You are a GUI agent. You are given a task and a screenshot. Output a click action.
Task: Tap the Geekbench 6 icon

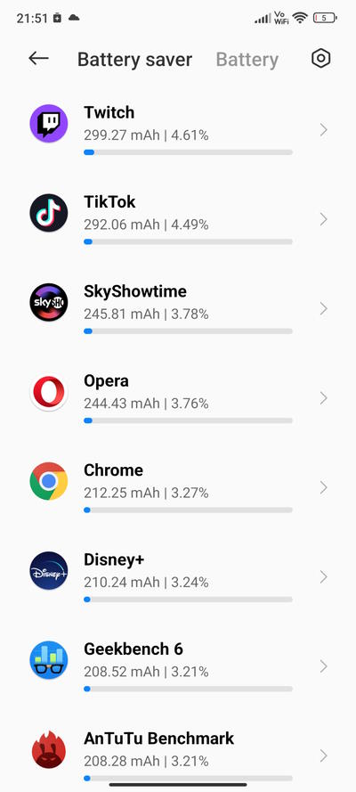coord(48,661)
